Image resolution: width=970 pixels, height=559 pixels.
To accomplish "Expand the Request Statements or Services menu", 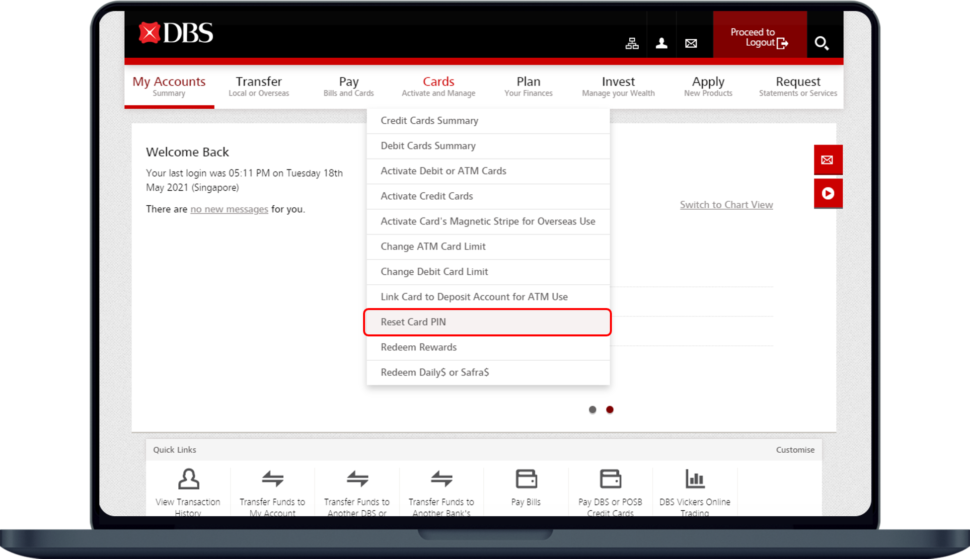I will coord(798,86).
